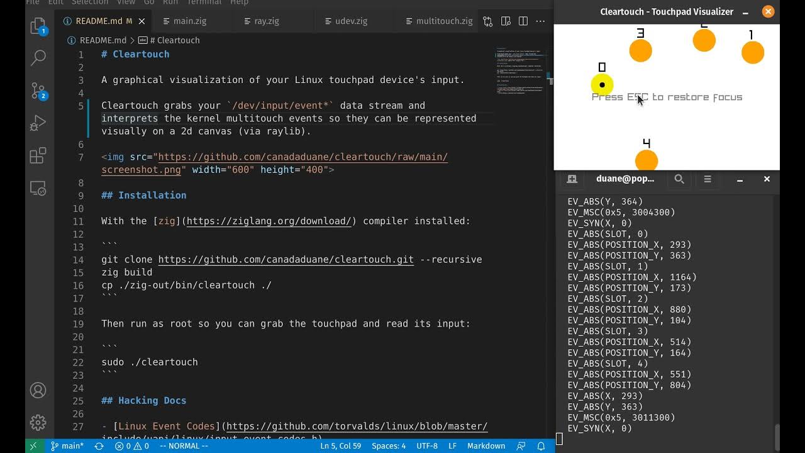Click Ln 5, Col 59 in status bar
Screen dimensions: 805x453
(341, 446)
